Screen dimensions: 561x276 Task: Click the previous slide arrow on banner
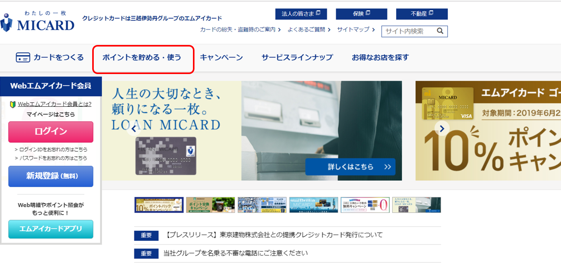134,129
